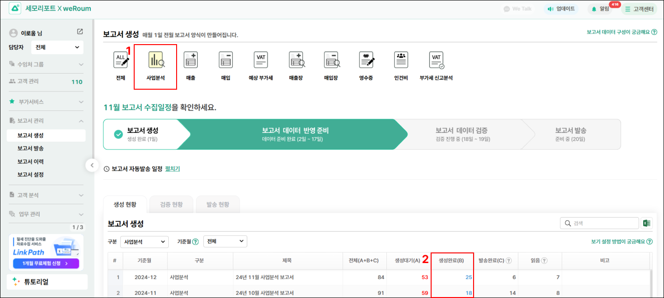Screen dimensions: 664x298
Task: Switch to the 검증 현황 tab
Action: pyautogui.click(x=171, y=204)
